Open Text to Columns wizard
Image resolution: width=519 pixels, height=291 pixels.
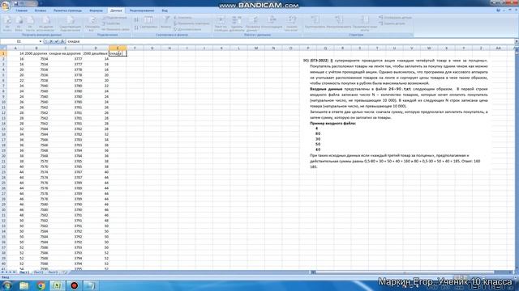point(221,23)
